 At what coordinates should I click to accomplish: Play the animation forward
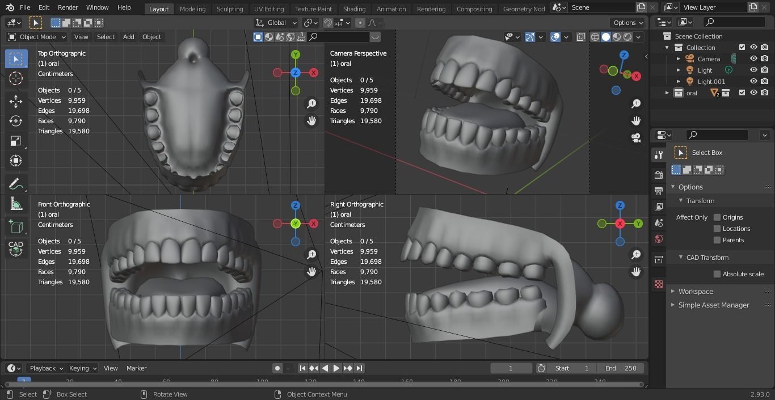coord(336,368)
